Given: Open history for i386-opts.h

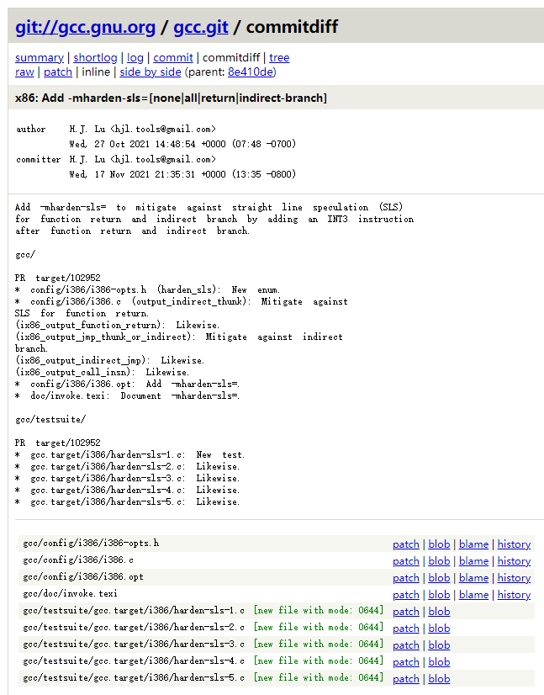Looking at the screenshot, I should (x=514, y=544).
